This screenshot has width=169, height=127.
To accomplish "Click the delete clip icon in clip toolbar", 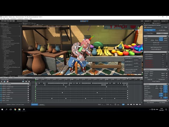I will pyautogui.click(x=7, y=81).
